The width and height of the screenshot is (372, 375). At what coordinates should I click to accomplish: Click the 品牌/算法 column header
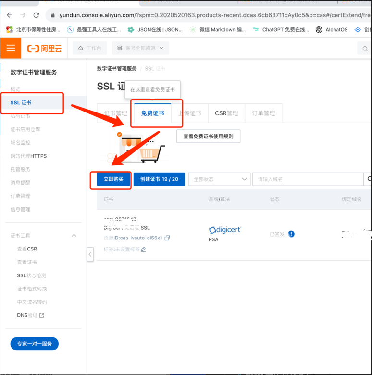point(219,199)
